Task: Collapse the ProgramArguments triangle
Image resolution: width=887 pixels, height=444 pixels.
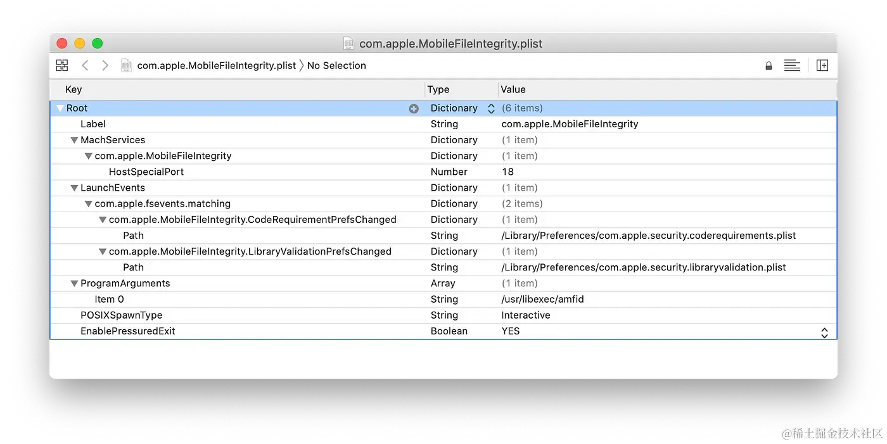Action: click(x=74, y=284)
